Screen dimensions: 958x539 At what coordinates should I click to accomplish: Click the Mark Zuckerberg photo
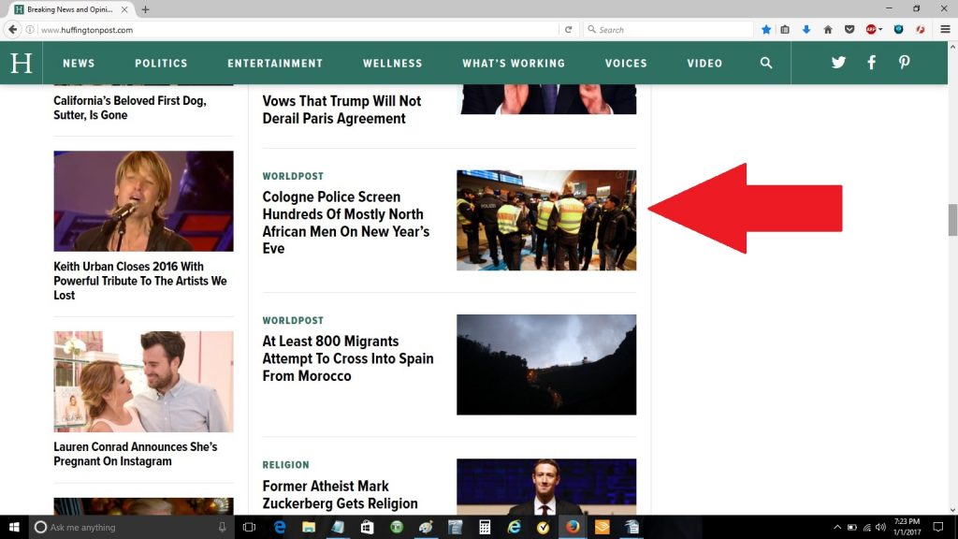(x=546, y=487)
